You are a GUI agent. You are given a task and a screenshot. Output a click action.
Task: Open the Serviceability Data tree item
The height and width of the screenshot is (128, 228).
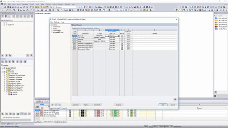pyautogui.click(x=58, y=32)
